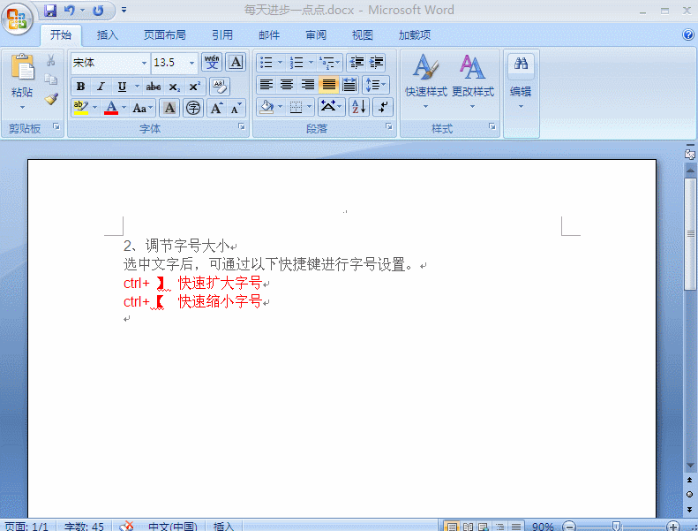Redo the last action
The height and width of the screenshot is (531, 698).
pos(98,11)
